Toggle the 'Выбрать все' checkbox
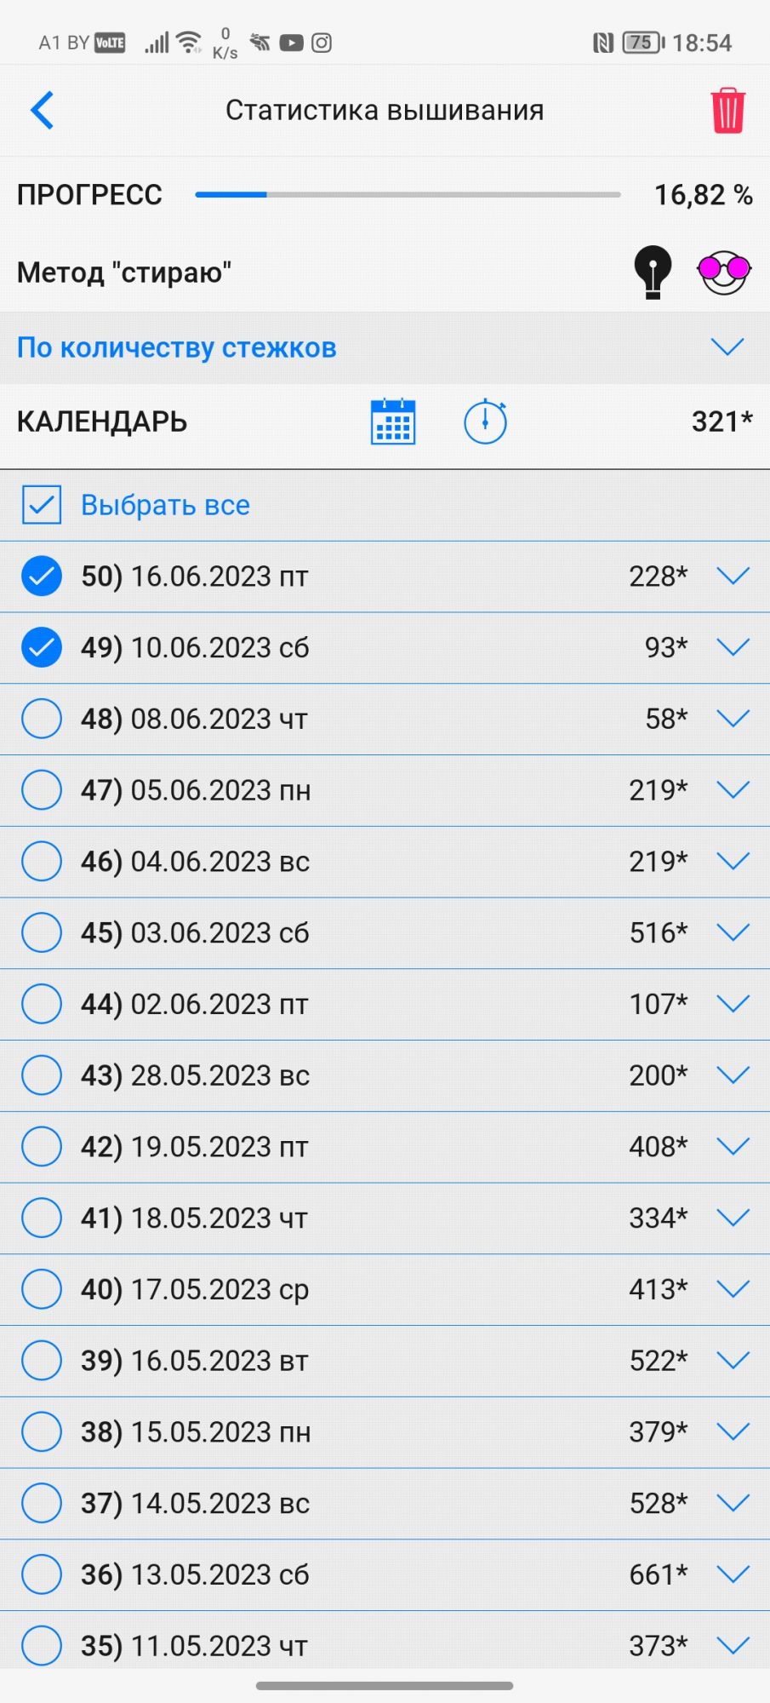Viewport: 770px width, 1703px height. [x=42, y=505]
